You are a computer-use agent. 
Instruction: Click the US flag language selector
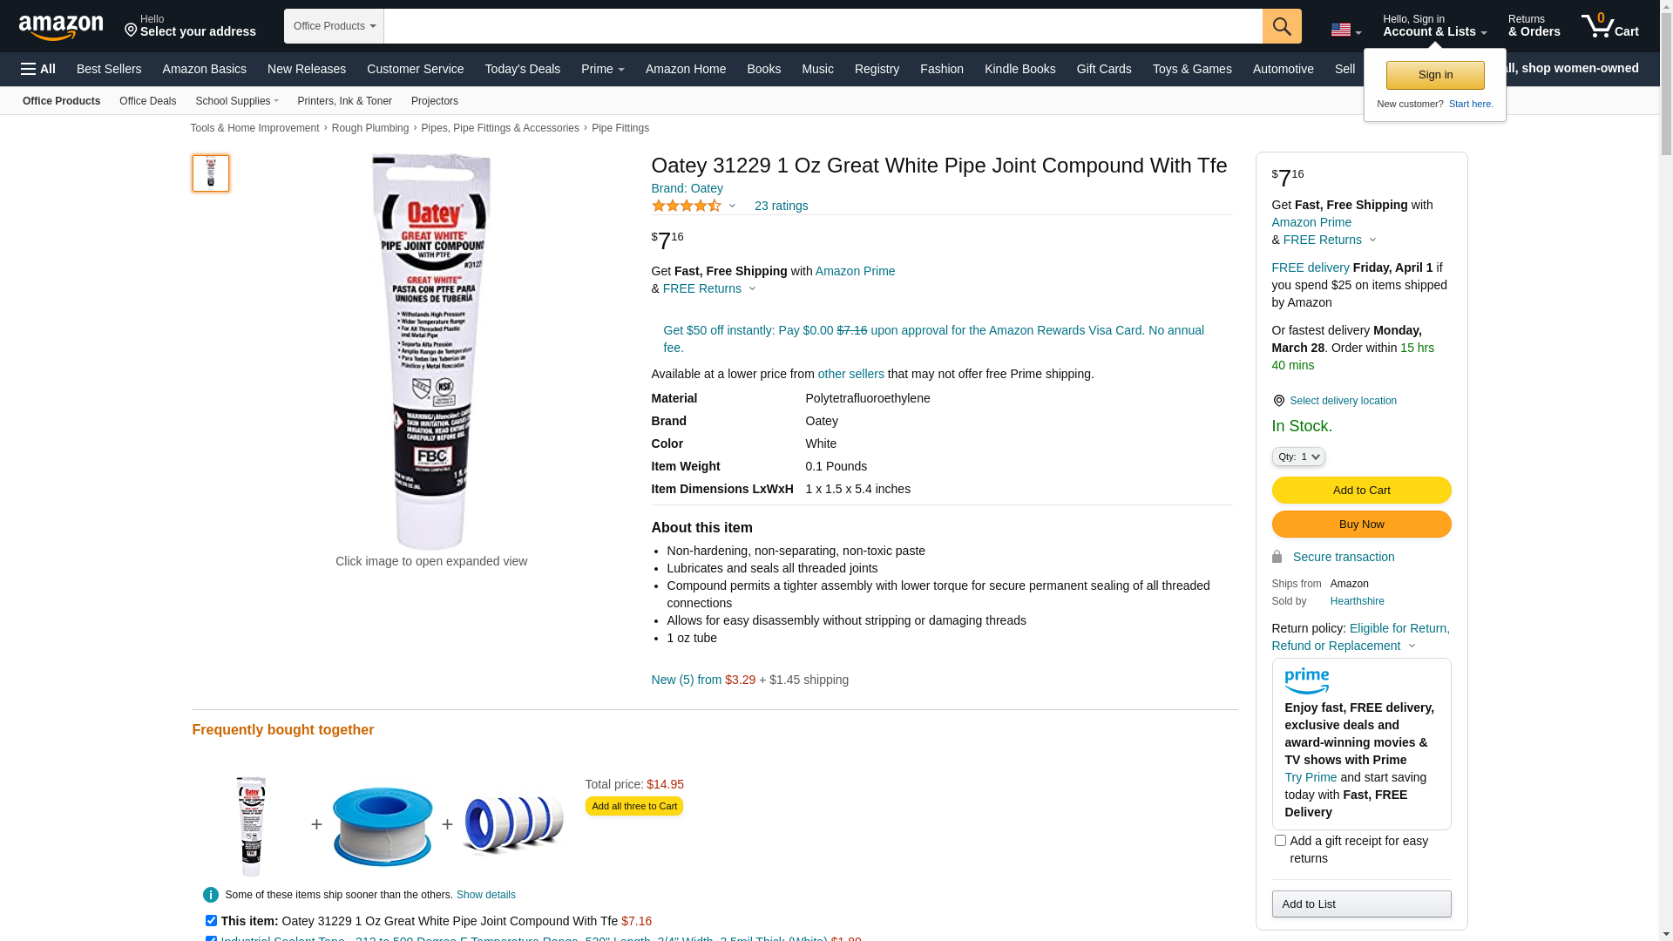1345,30
